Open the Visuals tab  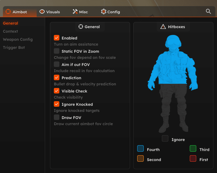tap(50, 12)
